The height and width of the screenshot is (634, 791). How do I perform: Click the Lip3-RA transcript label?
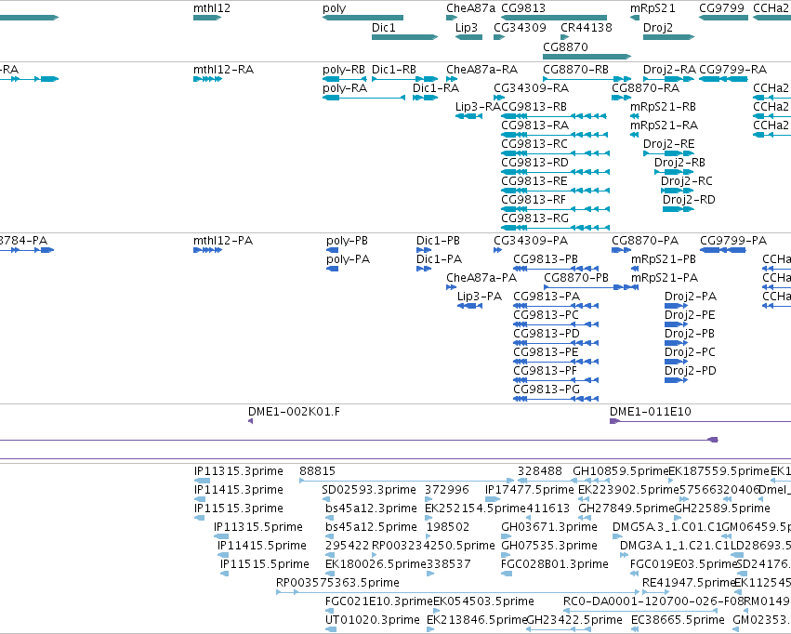click(x=478, y=107)
